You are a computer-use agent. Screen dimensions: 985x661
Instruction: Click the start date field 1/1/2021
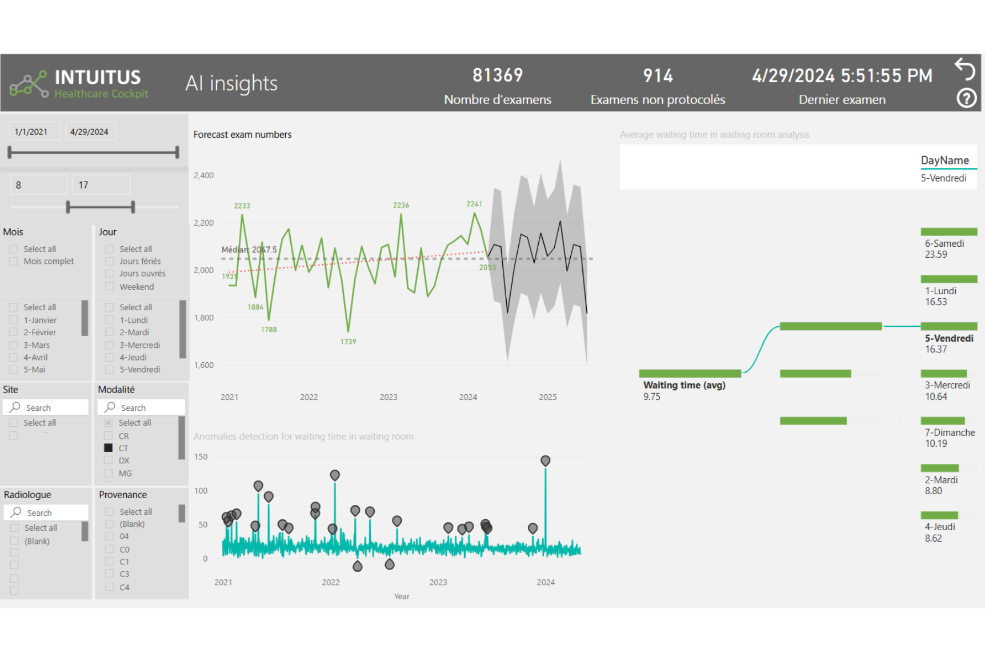point(31,131)
